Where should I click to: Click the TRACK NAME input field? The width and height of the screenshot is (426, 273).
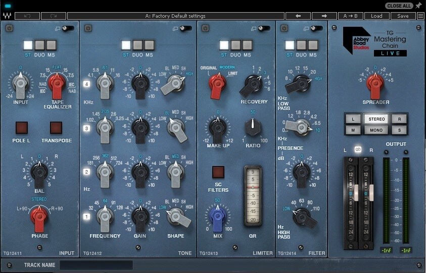(x=96, y=265)
